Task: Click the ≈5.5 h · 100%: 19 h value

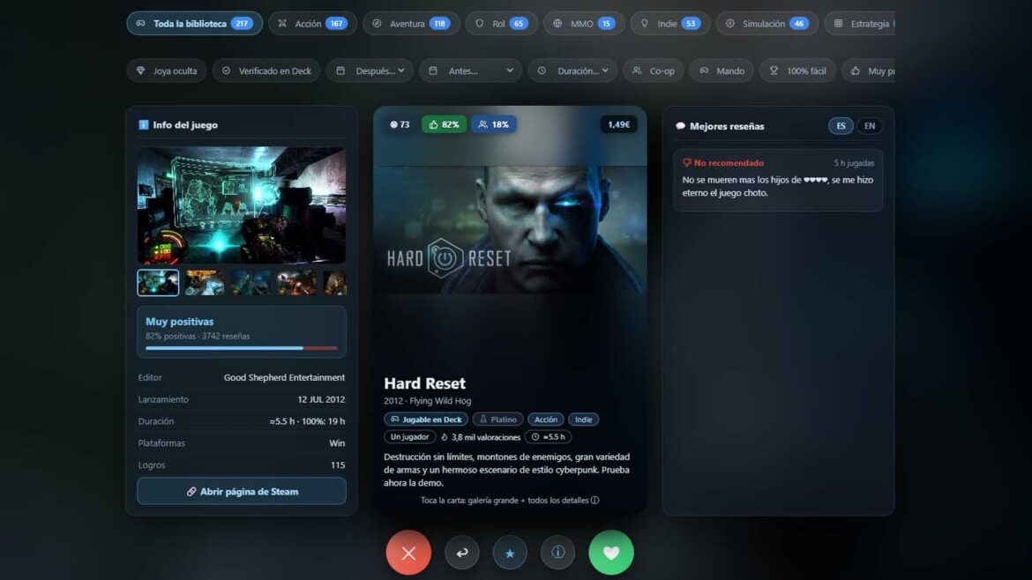Action: click(307, 421)
